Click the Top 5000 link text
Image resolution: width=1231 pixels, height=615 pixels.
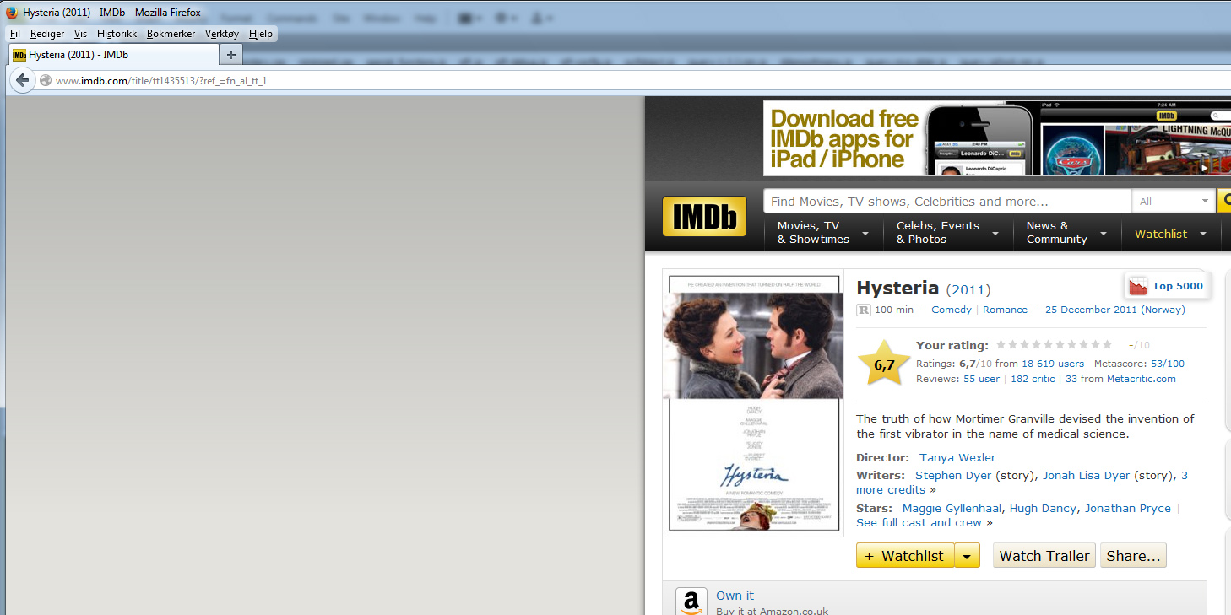1178,286
